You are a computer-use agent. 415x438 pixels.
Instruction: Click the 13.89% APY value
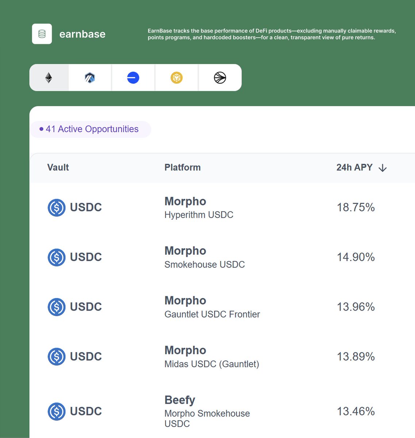[x=356, y=356]
